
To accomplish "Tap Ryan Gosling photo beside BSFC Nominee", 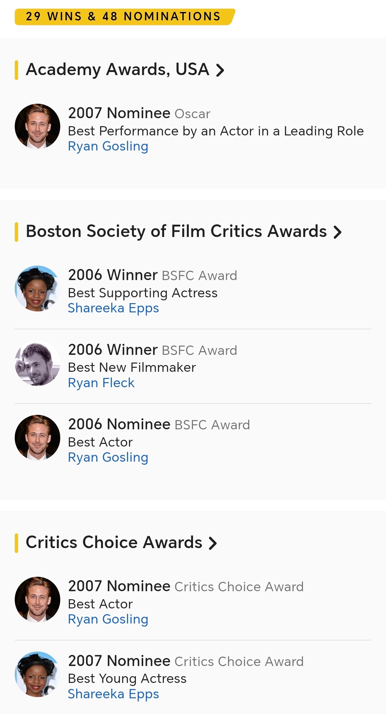I will click(x=37, y=438).
